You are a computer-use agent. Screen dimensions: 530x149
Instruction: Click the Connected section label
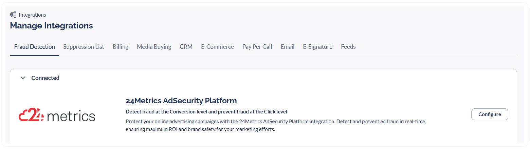tap(45, 78)
